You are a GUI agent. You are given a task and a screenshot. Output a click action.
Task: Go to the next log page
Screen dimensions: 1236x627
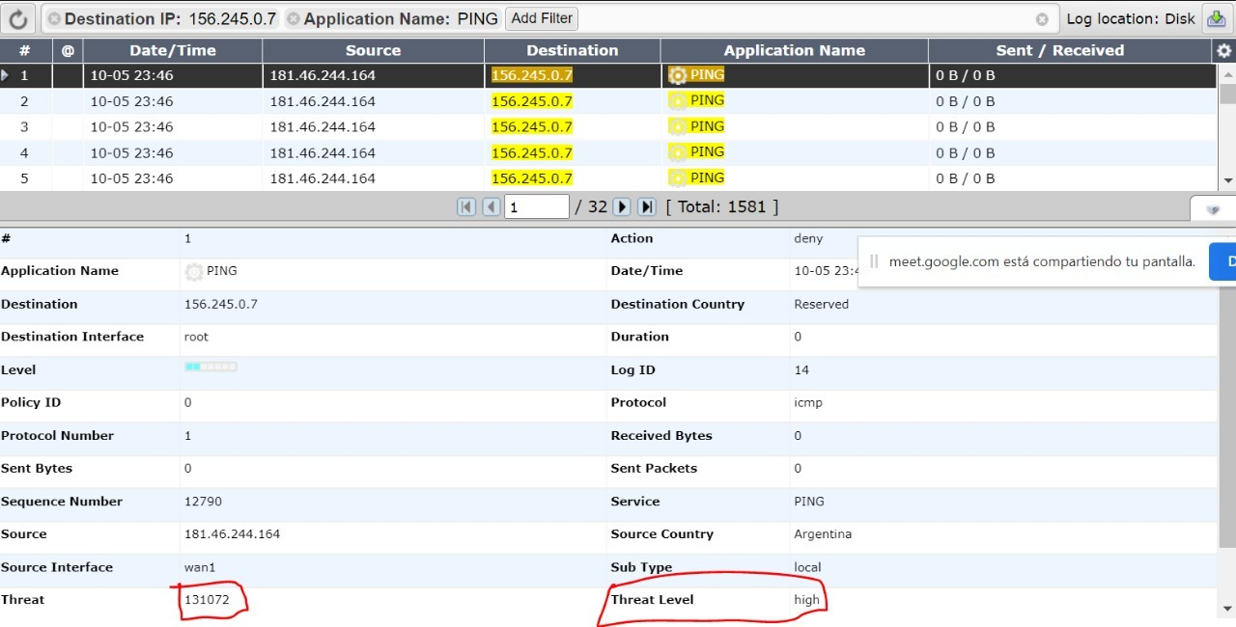pyautogui.click(x=622, y=206)
